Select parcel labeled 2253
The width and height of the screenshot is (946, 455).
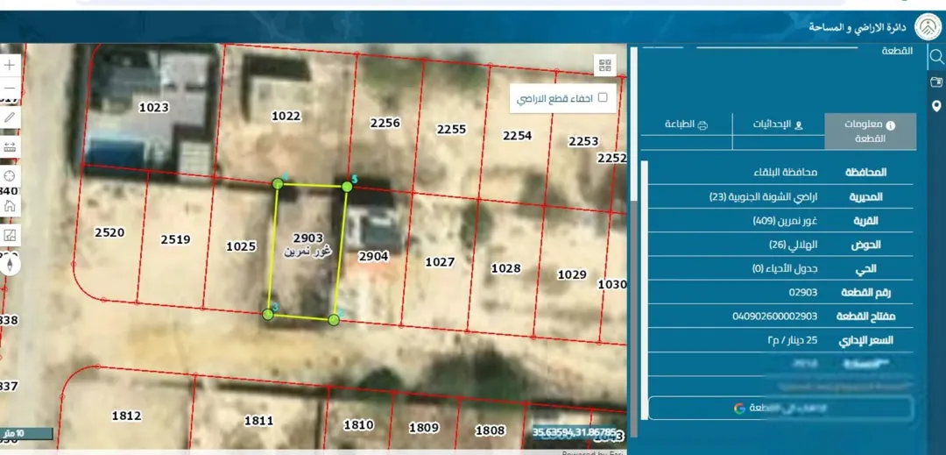583,141
